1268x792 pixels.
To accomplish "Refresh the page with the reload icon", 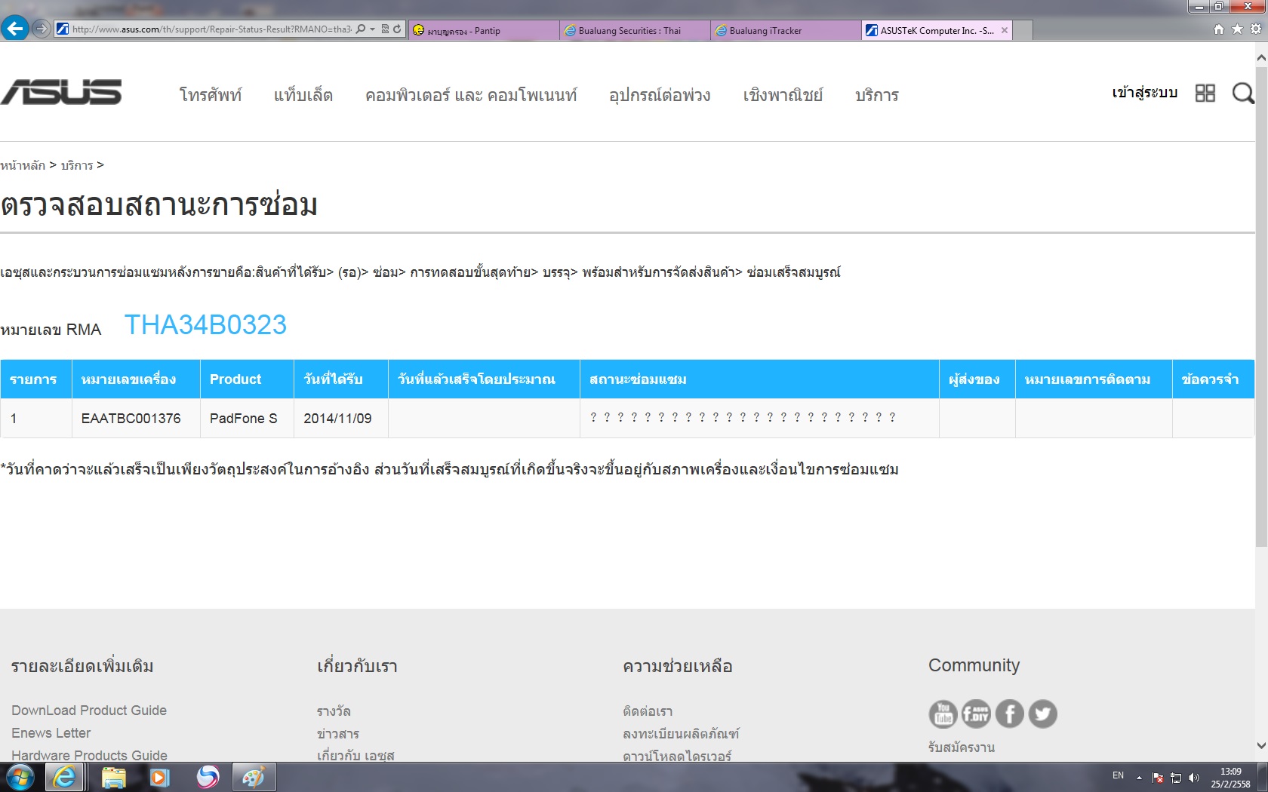I will (x=397, y=29).
